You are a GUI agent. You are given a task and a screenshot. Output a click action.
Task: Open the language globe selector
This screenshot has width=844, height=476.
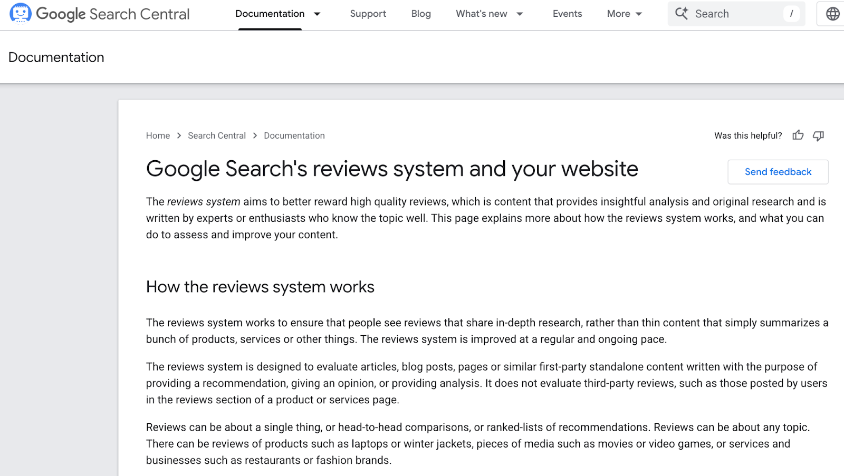[x=832, y=14]
